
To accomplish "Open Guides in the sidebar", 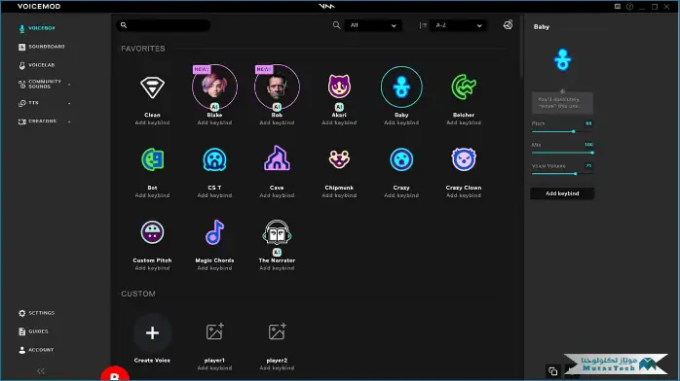I will (x=33, y=331).
